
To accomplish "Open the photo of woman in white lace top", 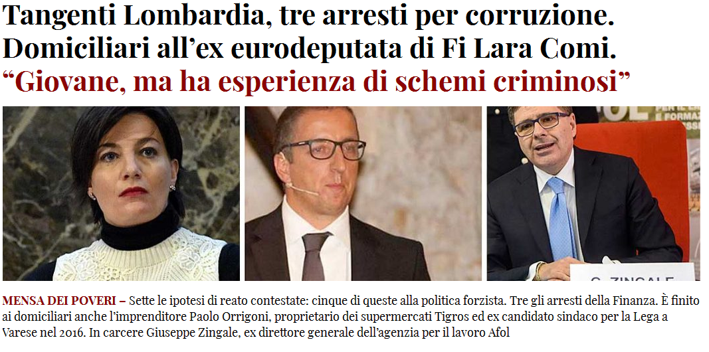I will tap(121, 193).
